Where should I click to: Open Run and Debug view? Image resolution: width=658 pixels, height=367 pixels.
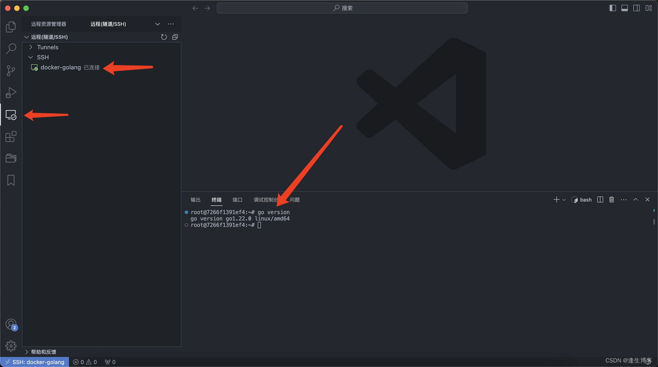11,92
